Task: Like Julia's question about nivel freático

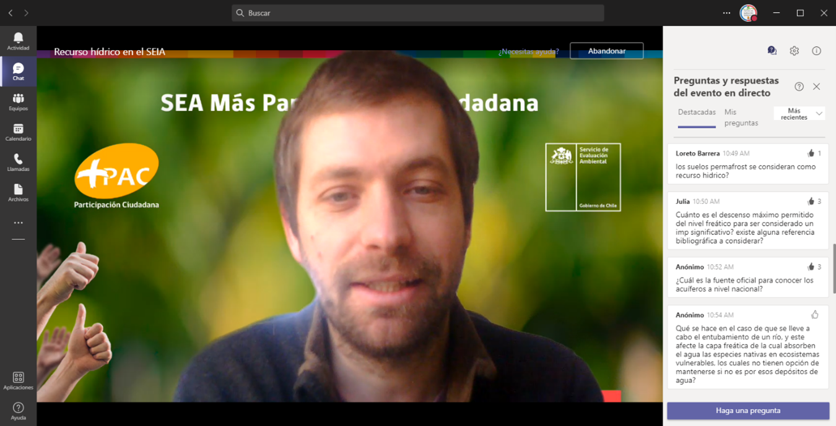Action: pos(811,202)
